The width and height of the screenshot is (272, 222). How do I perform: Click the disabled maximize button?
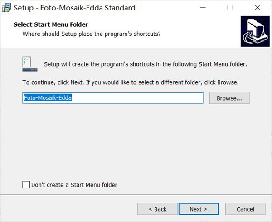[x=230, y=8]
